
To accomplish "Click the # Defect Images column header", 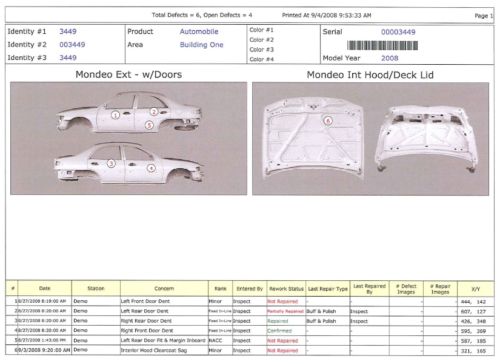I will [406, 289].
